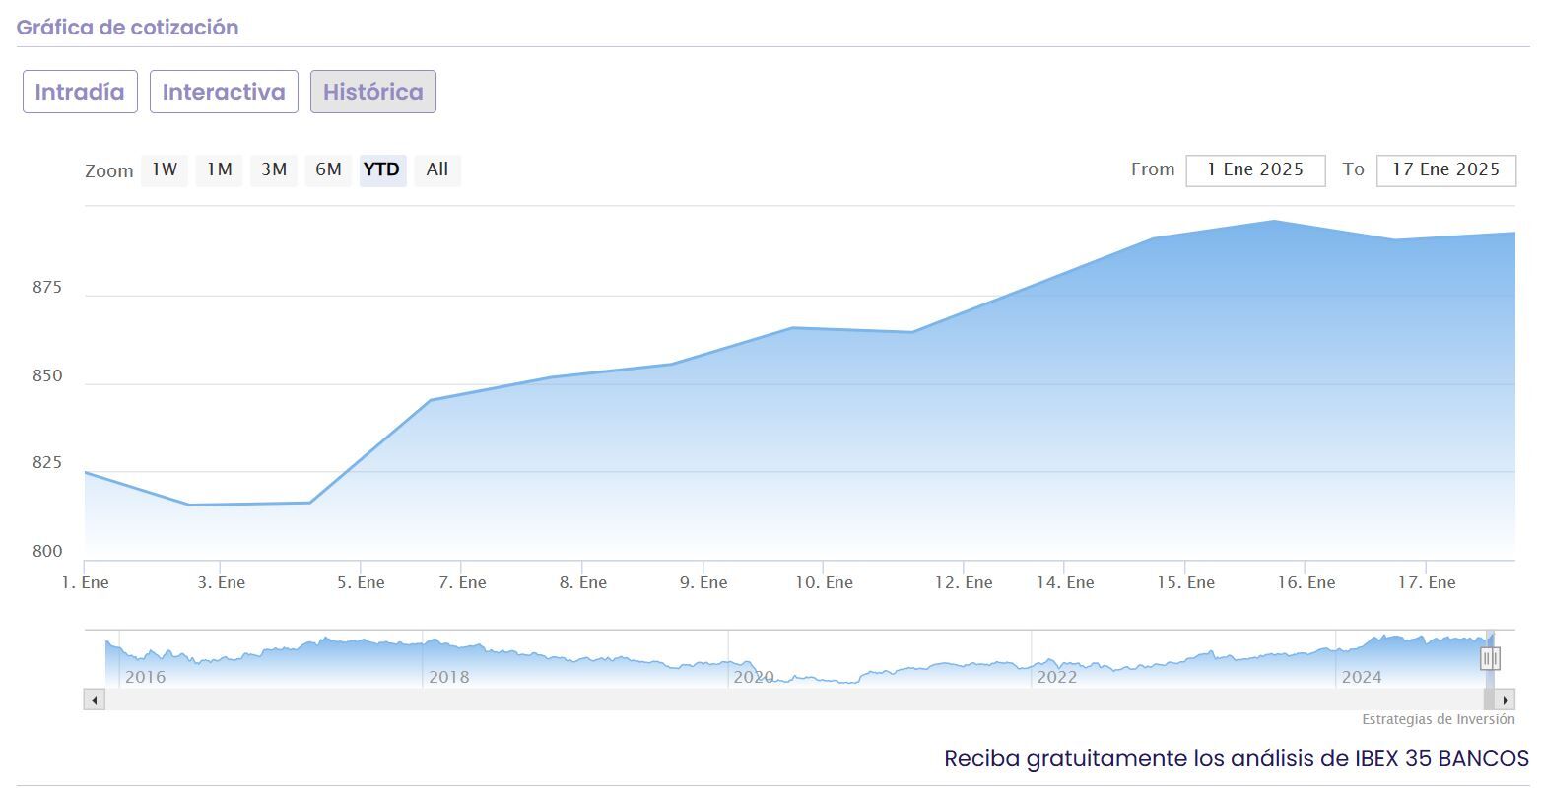Click the 16. Ene axis label
The height and width of the screenshot is (809, 1541).
point(1306,582)
